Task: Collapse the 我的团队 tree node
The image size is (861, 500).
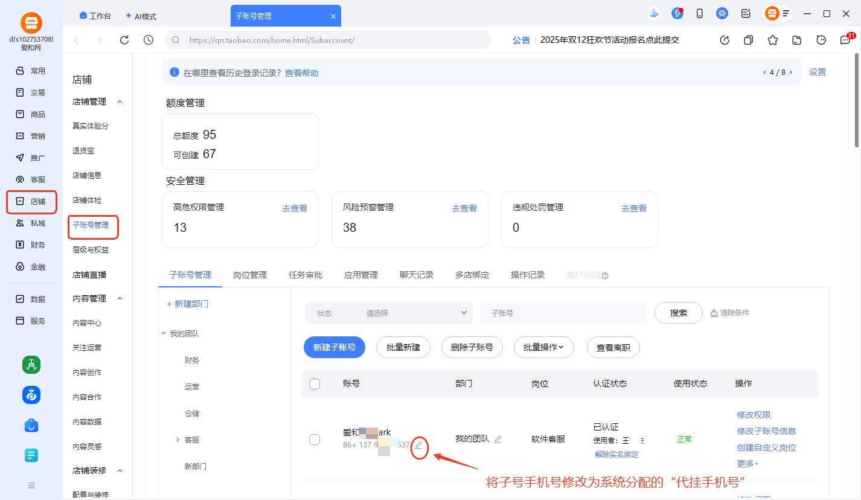Action: pyautogui.click(x=164, y=333)
